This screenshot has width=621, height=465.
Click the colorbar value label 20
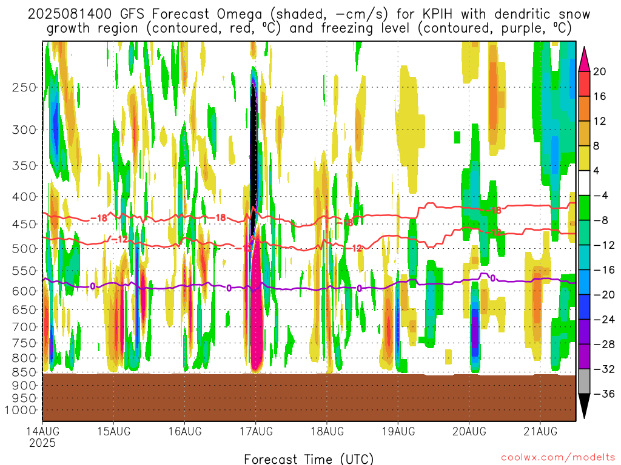[599, 71]
